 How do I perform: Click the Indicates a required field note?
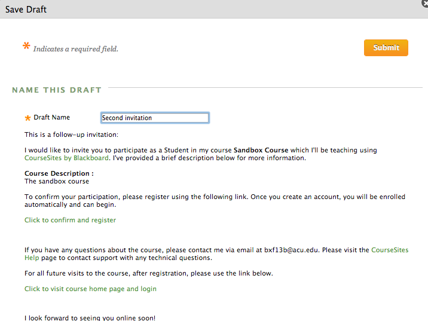pyautogui.click(x=76, y=49)
